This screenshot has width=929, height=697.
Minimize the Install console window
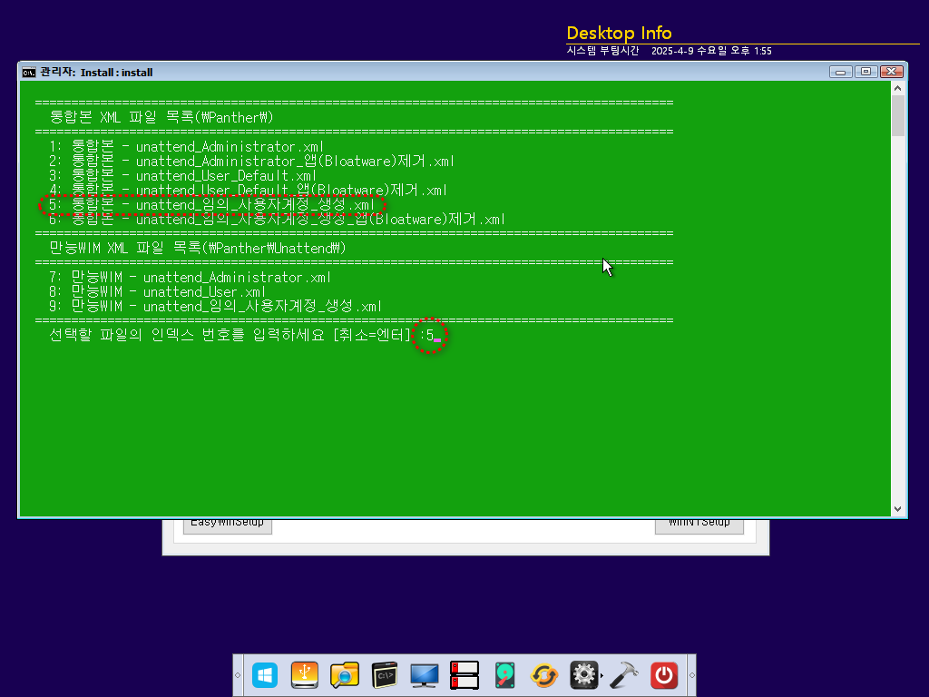click(840, 72)
